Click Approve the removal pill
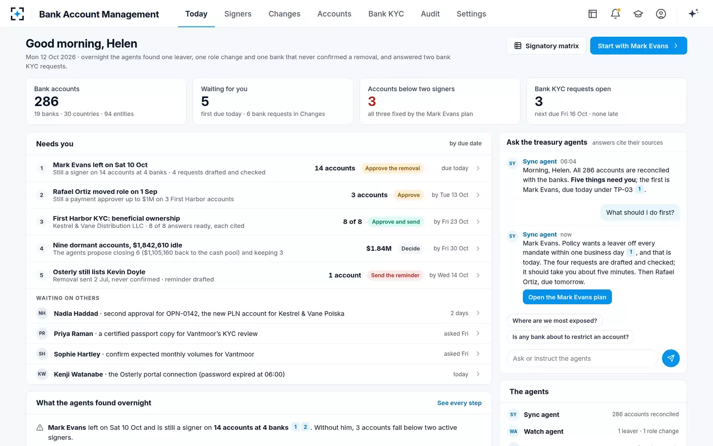This screenshot has width=713, height=446. click(x=393, y=168)
